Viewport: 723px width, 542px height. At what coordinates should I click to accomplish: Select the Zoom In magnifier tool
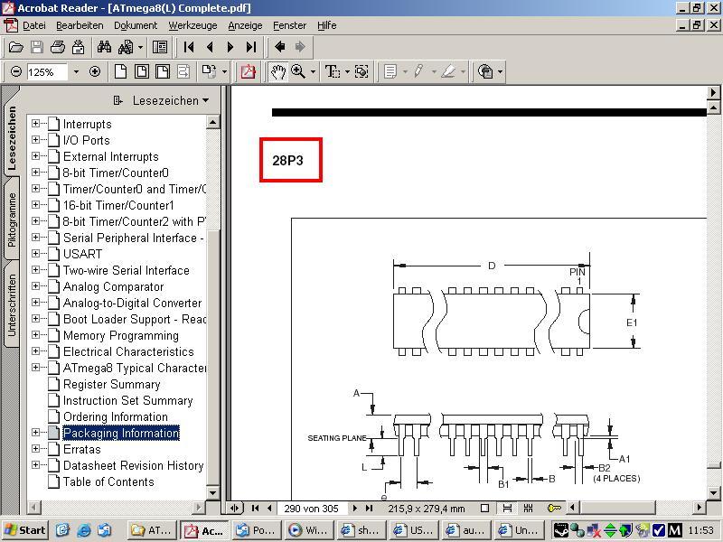tap(297, 71)
